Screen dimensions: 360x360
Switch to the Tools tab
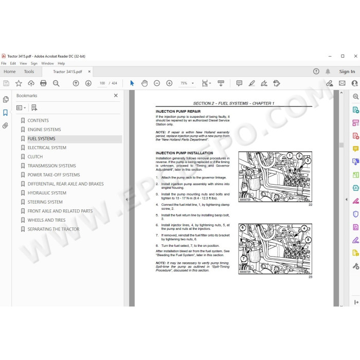click(x=29, y=71)
